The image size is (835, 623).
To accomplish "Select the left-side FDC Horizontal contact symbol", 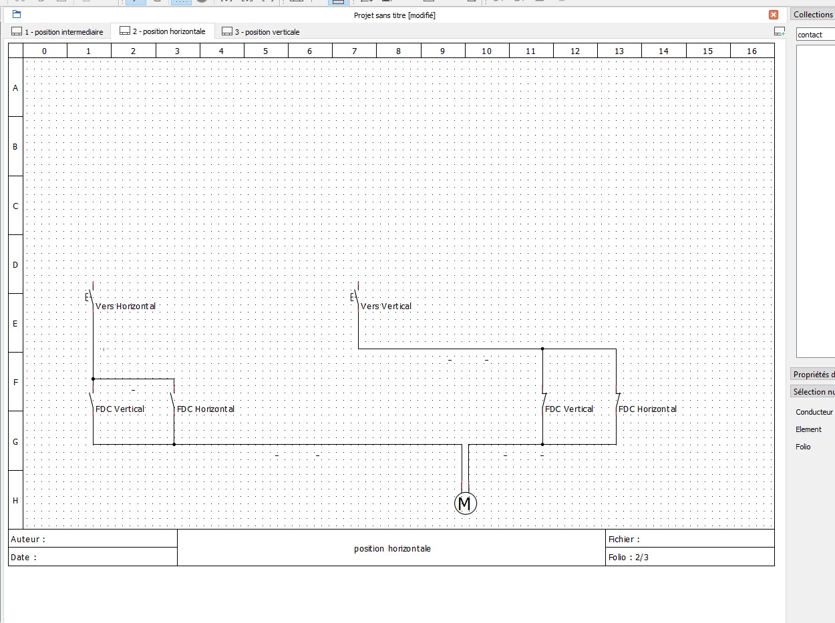I will coord(173,400).
